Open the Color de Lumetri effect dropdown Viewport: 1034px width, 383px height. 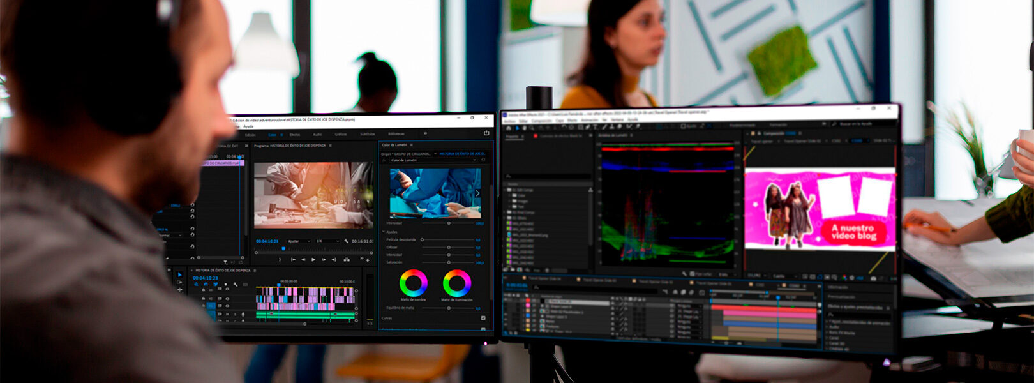[434, 160]
